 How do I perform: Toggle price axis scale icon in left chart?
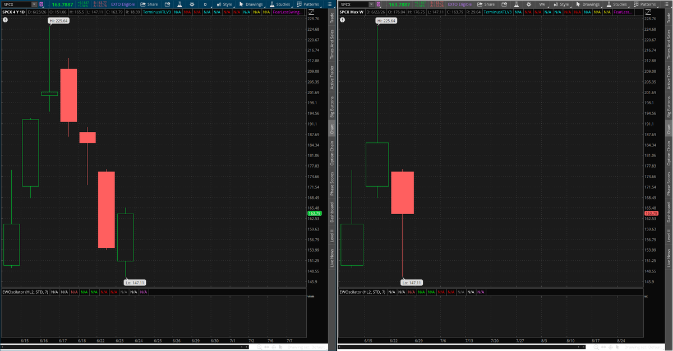311,12
